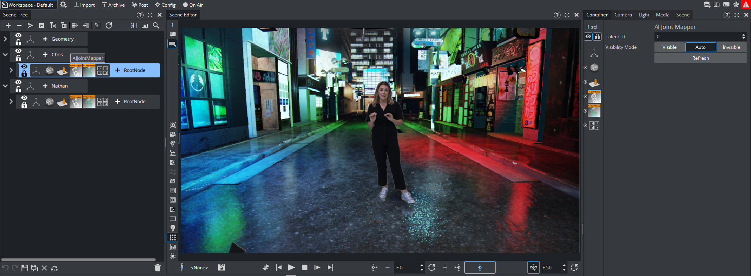This screenshot has height=276, width=751.
Task: Collapse the Chris tree node
Action: click(x=5, y=55)
